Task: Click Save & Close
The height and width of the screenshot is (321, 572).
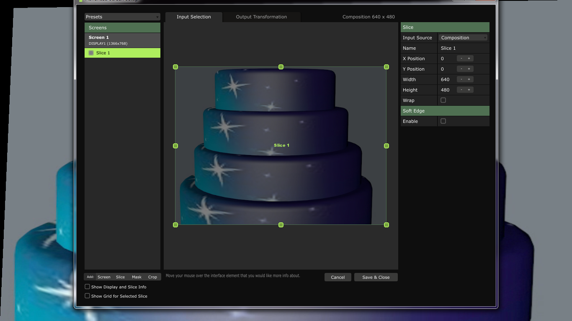Action: tap(376, 277)
